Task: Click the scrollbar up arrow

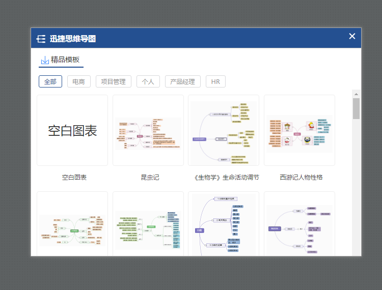Action: pos(356,94)
